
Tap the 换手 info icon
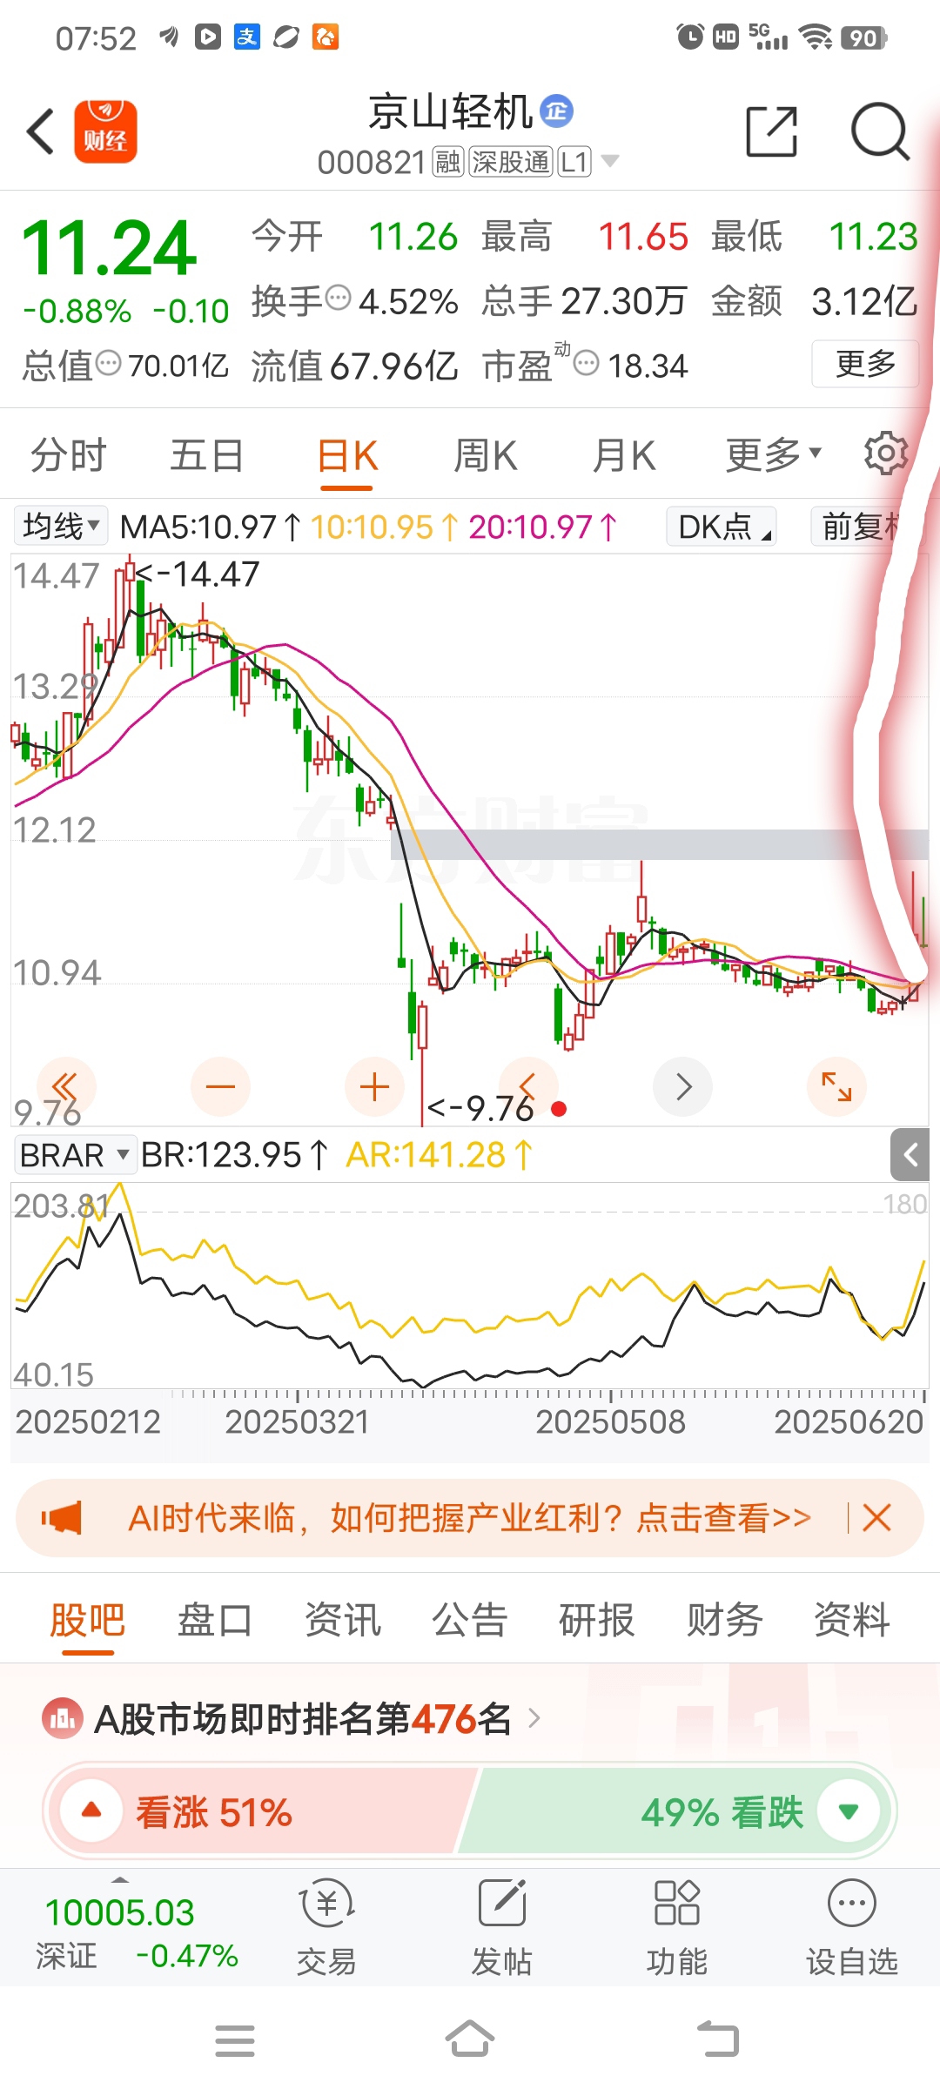338,299
